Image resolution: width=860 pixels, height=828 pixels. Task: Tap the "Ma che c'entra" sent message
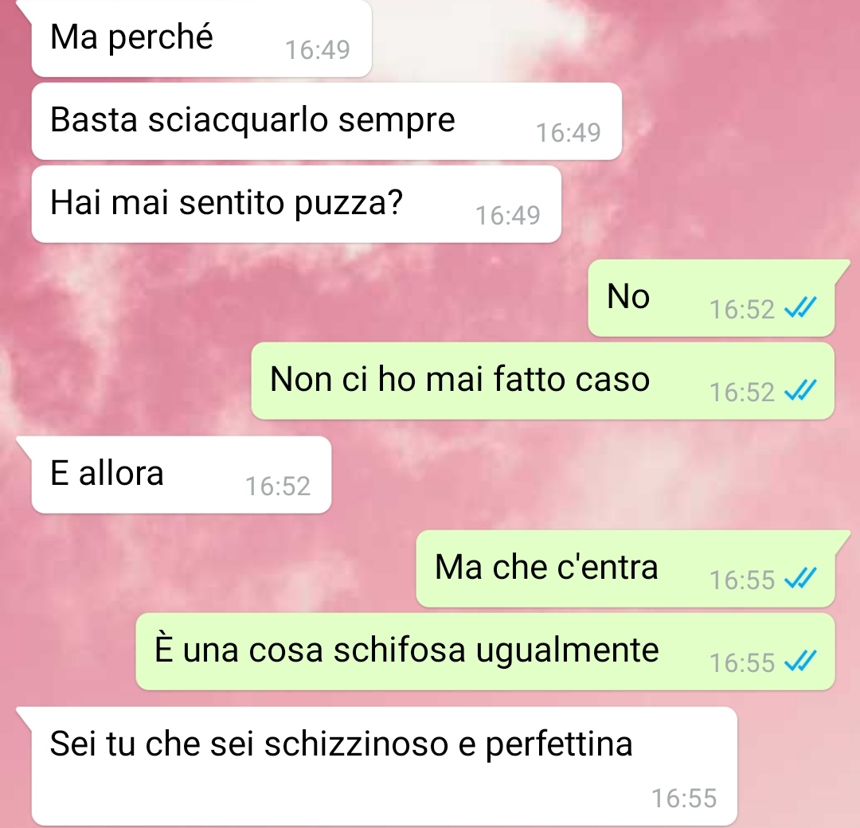click(625, 568)
